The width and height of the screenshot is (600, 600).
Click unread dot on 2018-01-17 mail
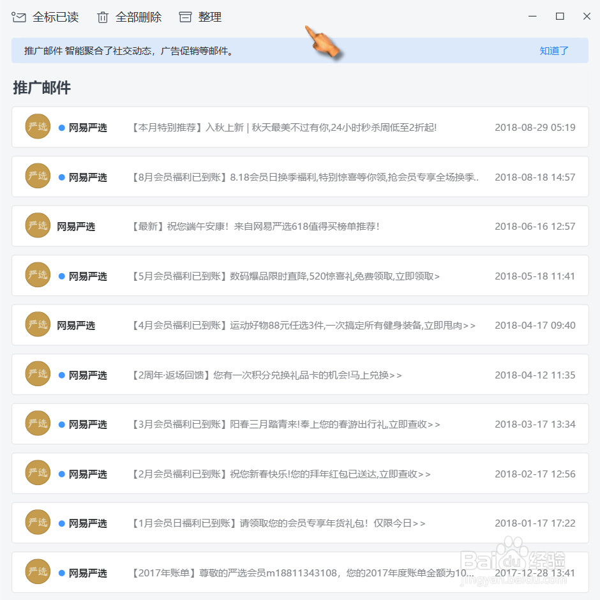tap(62, 523)
